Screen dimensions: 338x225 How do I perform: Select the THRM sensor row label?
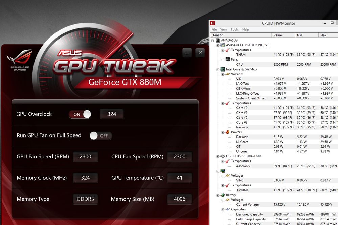241,55
